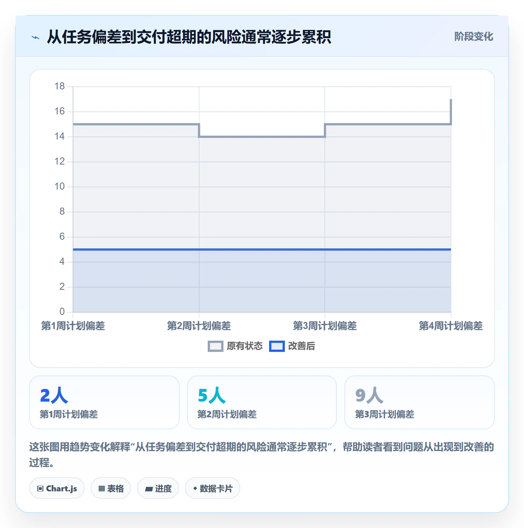
Task: Click the 表格 tag grid icon
Action: [x=101, y=488]
